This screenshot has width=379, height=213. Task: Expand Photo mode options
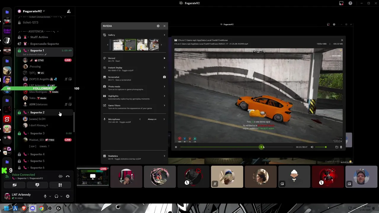point(164,87)
